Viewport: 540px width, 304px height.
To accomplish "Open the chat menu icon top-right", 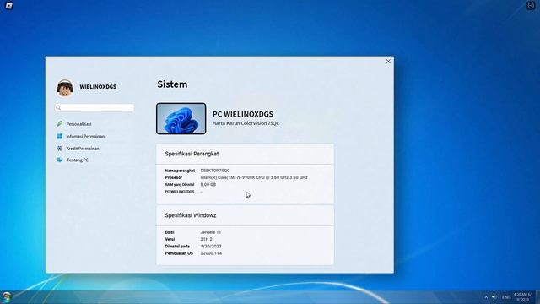I will coord(531,6).
